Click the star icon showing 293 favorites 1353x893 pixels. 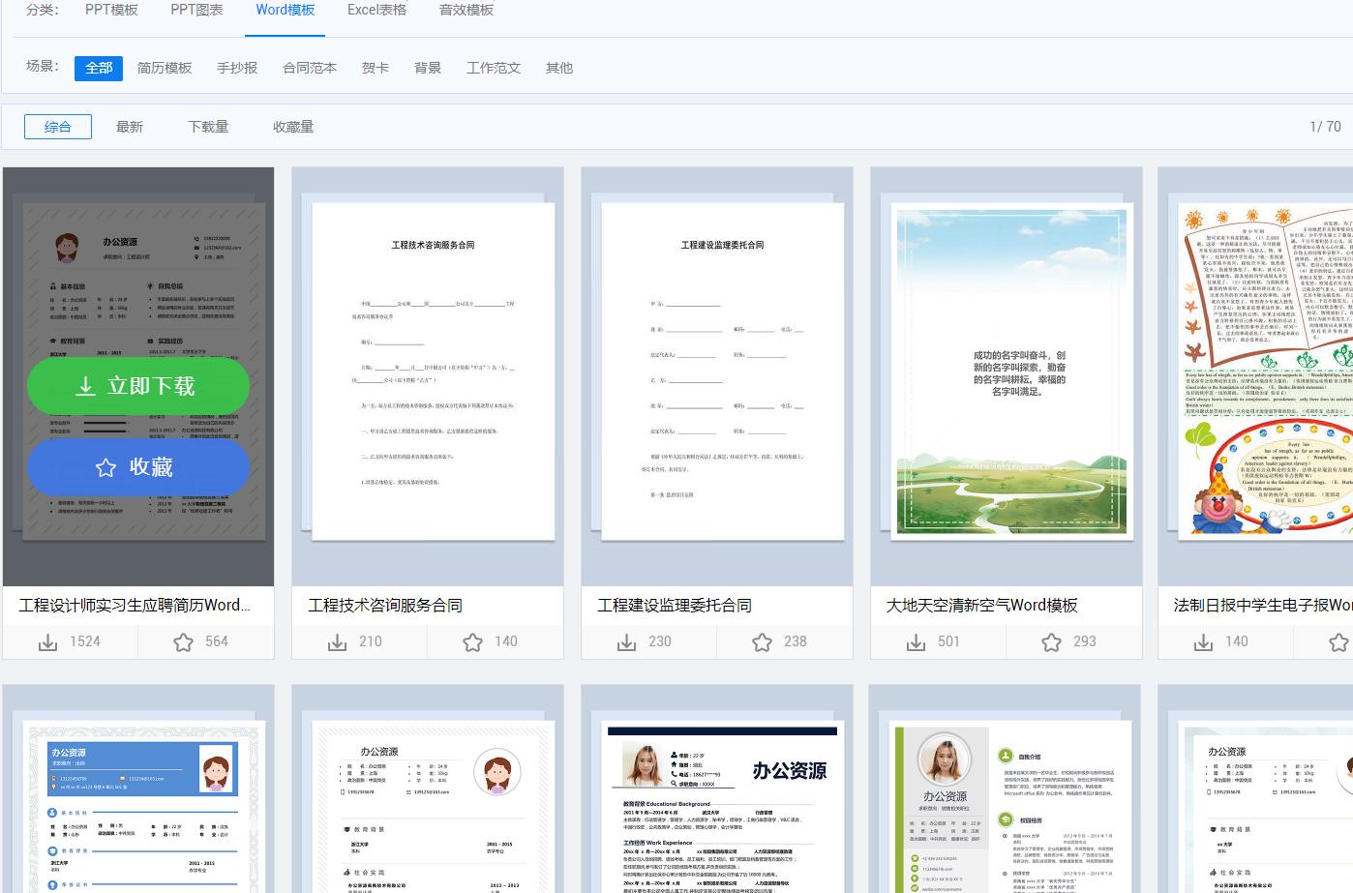tap(1051, 641)
